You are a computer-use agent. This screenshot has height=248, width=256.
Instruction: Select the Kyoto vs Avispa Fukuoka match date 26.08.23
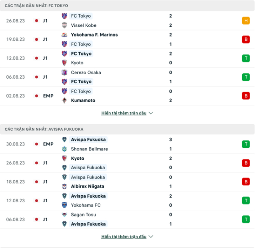point(15,163)
